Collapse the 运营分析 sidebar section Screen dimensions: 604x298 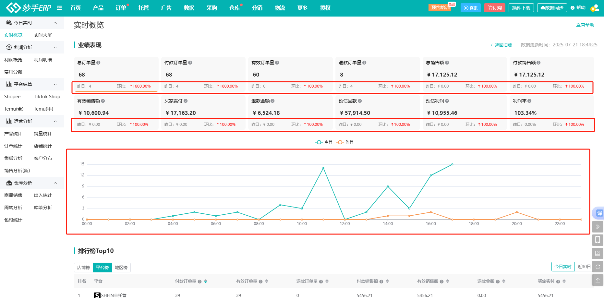coord(55,121)
